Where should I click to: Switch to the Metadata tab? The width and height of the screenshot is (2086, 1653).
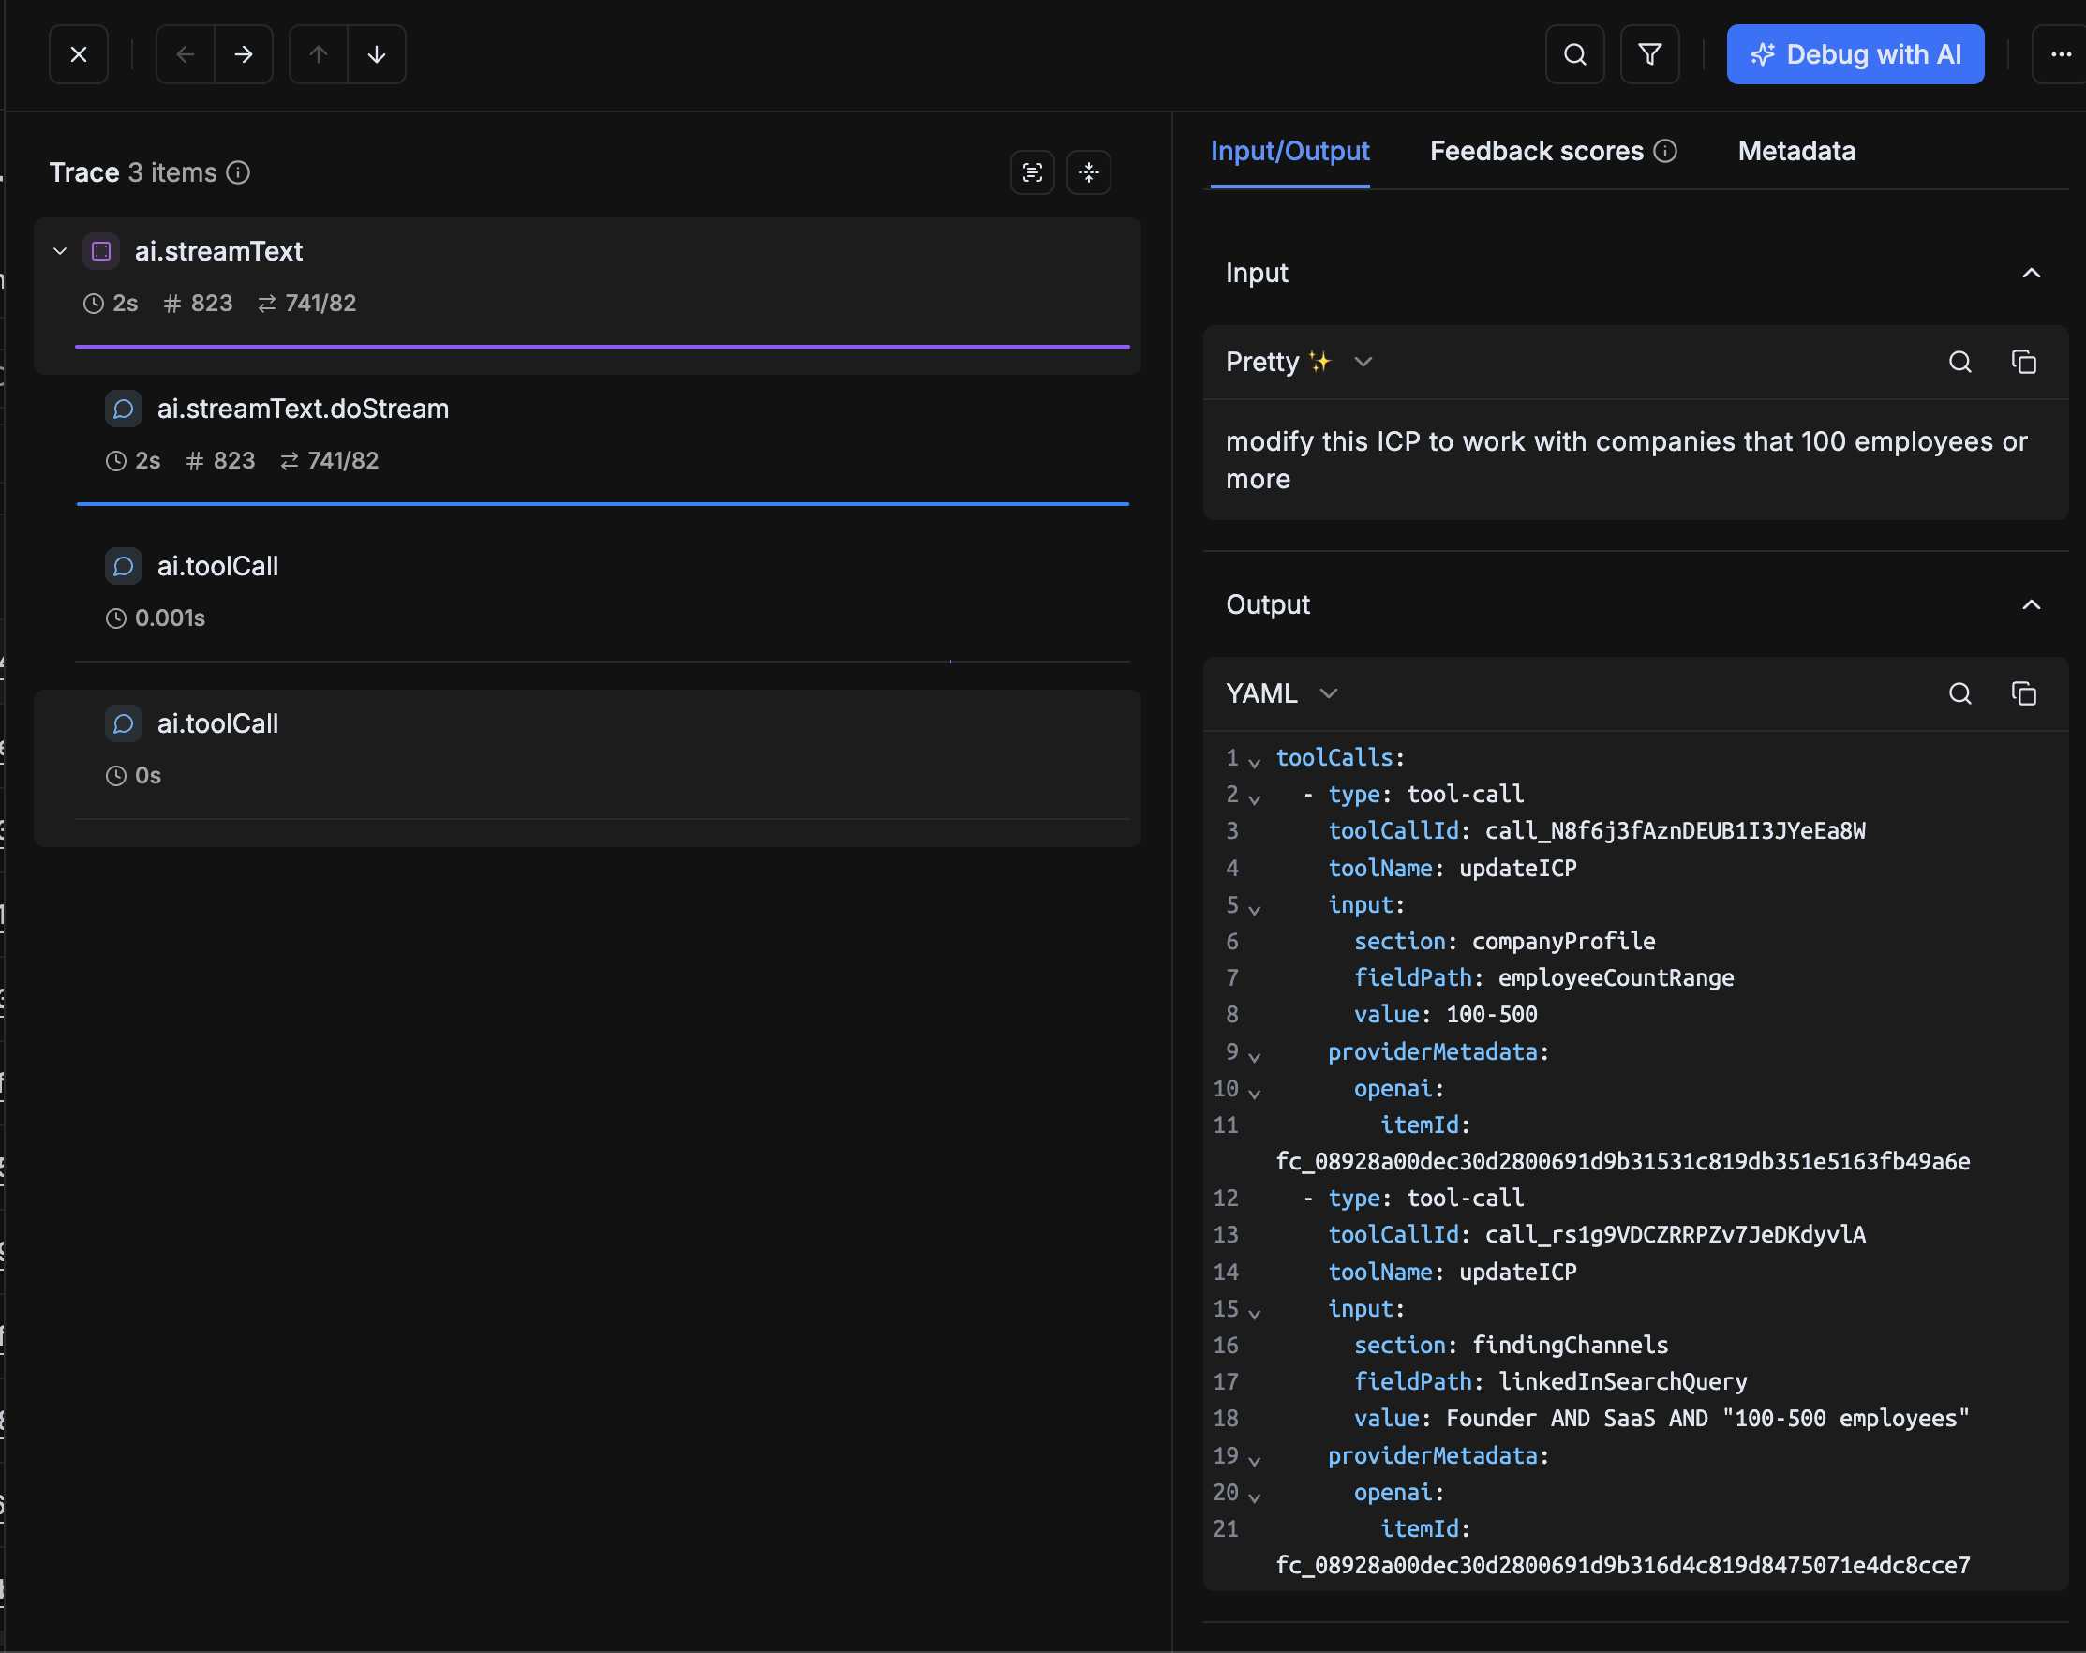(x=1795, y=151)
